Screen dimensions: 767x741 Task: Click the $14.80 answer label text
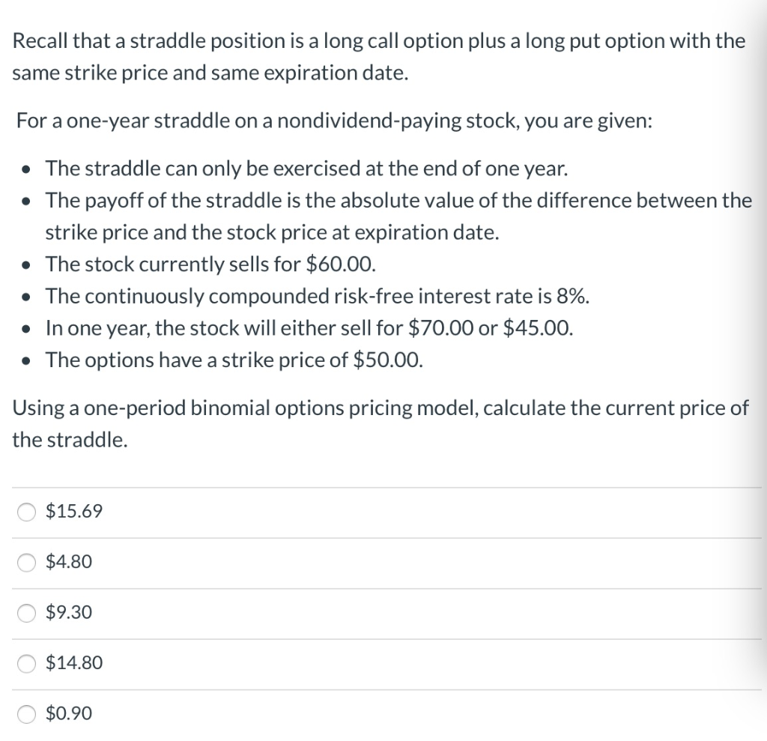click(x=71, y=663)
